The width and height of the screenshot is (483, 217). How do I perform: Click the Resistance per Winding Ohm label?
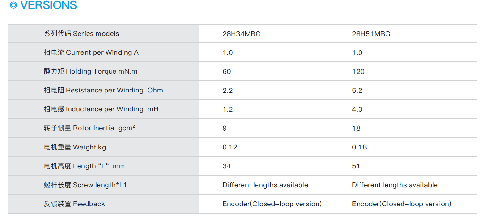[x=103, y=90]
